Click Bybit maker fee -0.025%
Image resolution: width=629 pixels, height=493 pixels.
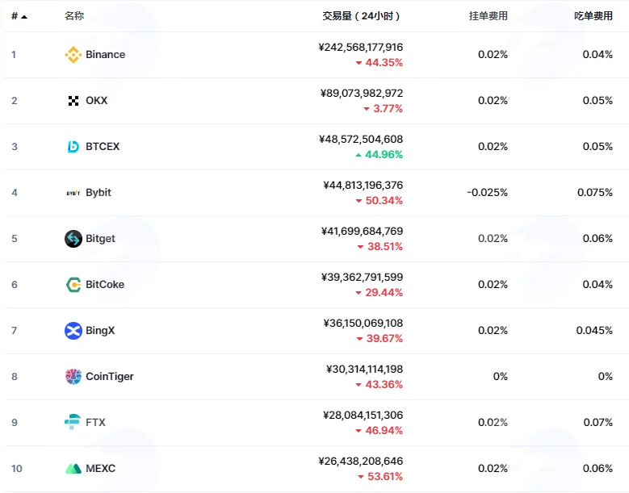488,193
